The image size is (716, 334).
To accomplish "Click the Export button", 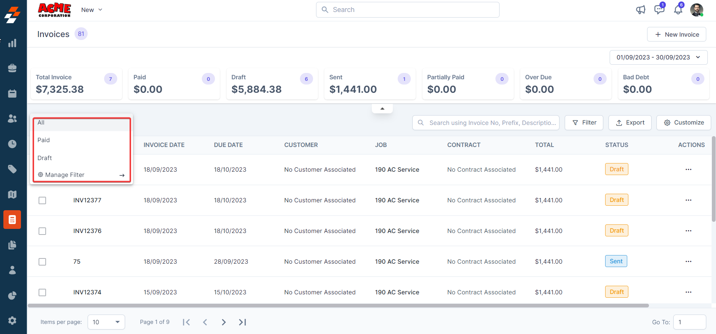I will (x=630, y=123).
